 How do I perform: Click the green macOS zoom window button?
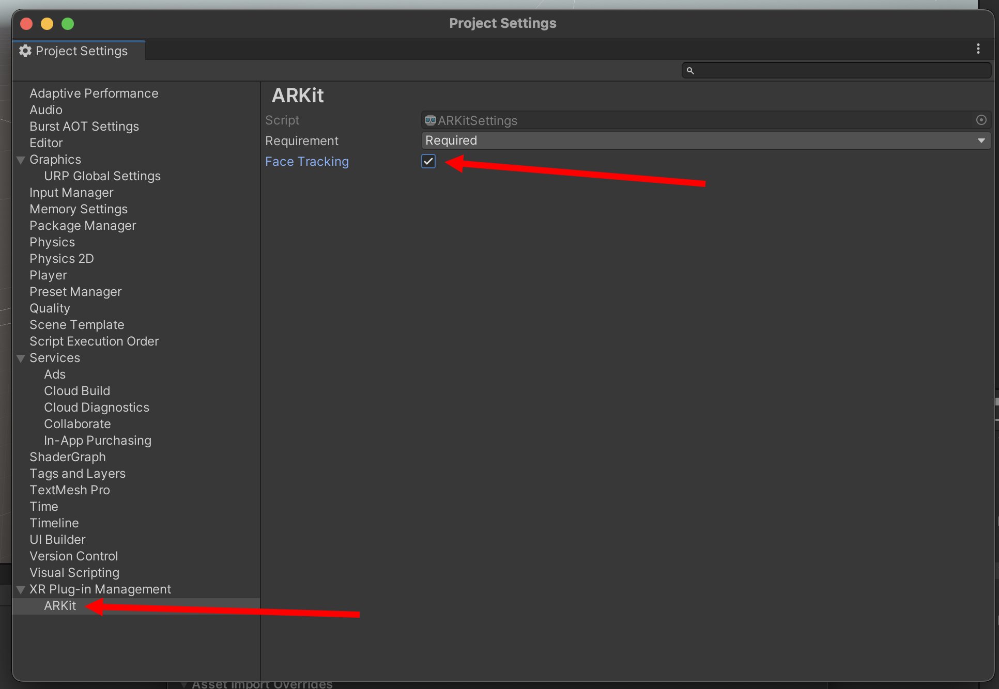point(68,24)
